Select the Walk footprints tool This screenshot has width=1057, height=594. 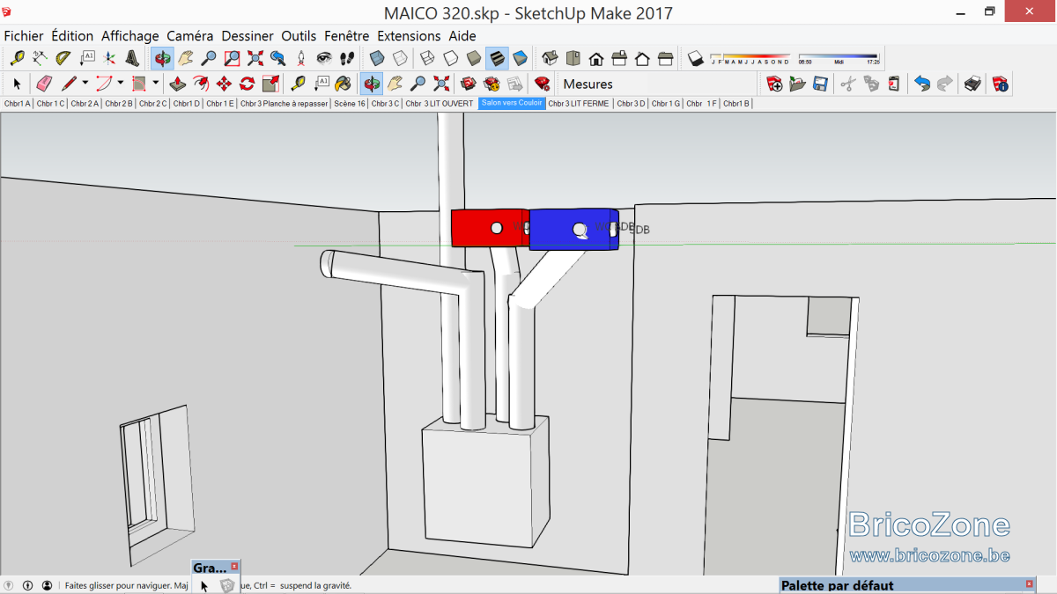[x=347, y=58]
